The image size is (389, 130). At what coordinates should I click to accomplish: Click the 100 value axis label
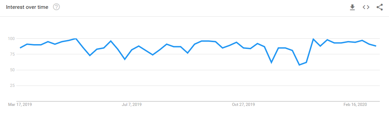12,39
